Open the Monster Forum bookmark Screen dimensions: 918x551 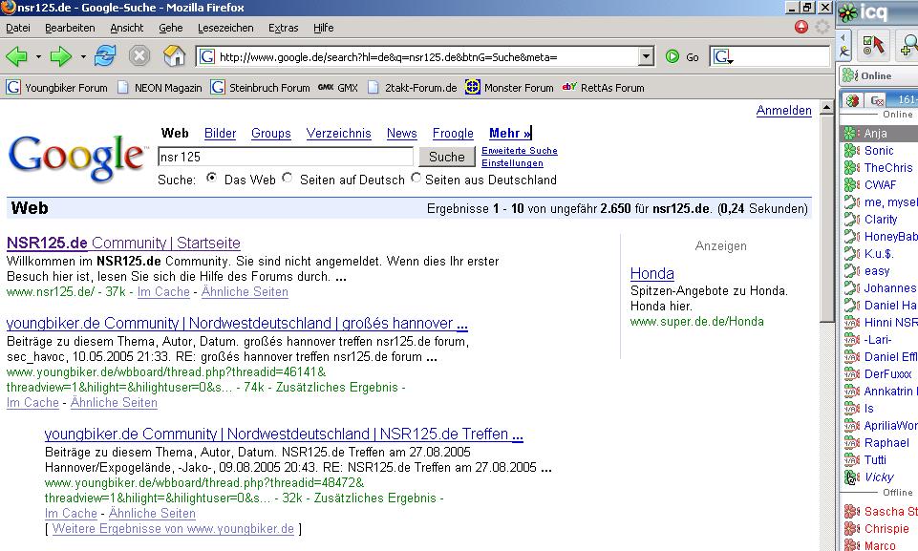[x=509, y=88]
